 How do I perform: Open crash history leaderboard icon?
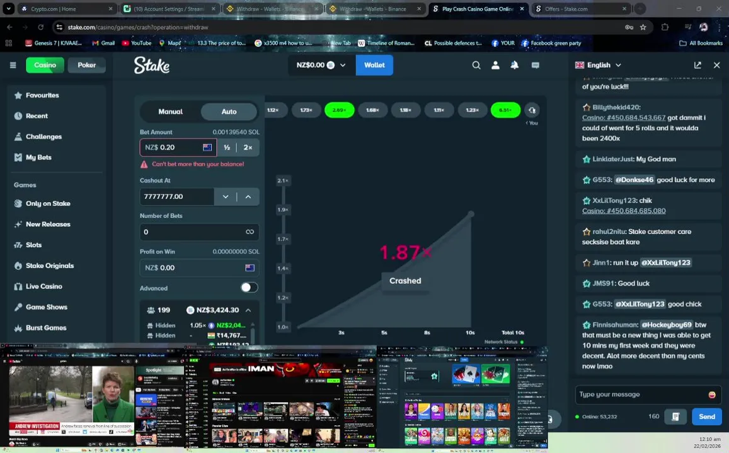point(532,111)
